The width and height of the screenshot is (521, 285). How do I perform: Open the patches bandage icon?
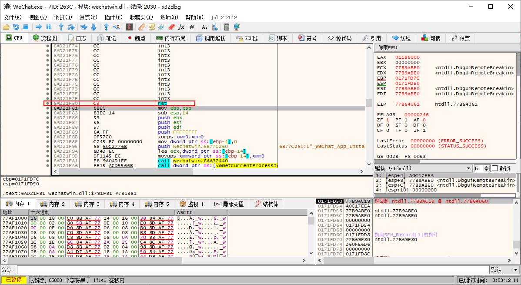(x=141, y=27)
